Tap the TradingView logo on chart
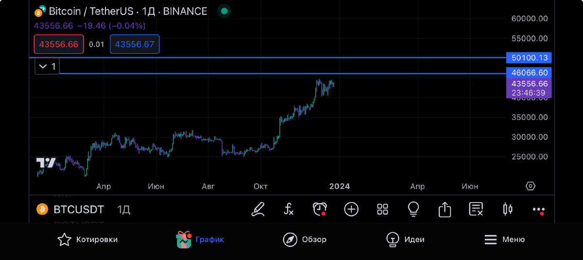583x260 pixels. pos(46,163)
